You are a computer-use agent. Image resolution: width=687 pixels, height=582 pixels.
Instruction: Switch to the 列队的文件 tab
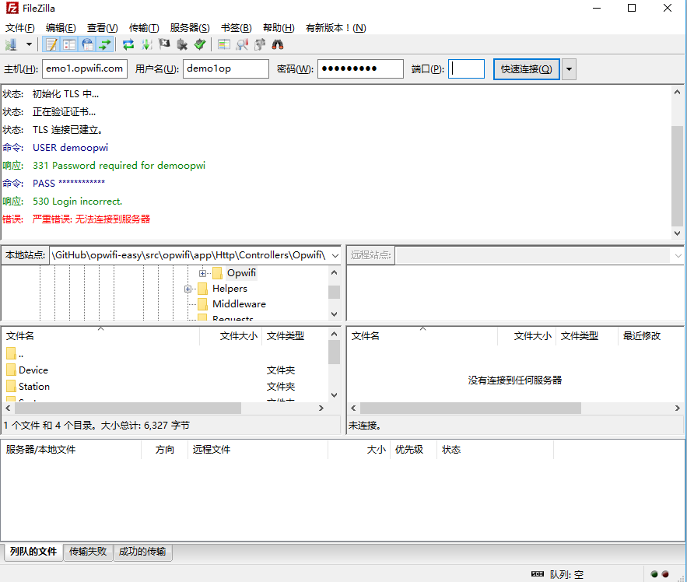pos(33,552)
